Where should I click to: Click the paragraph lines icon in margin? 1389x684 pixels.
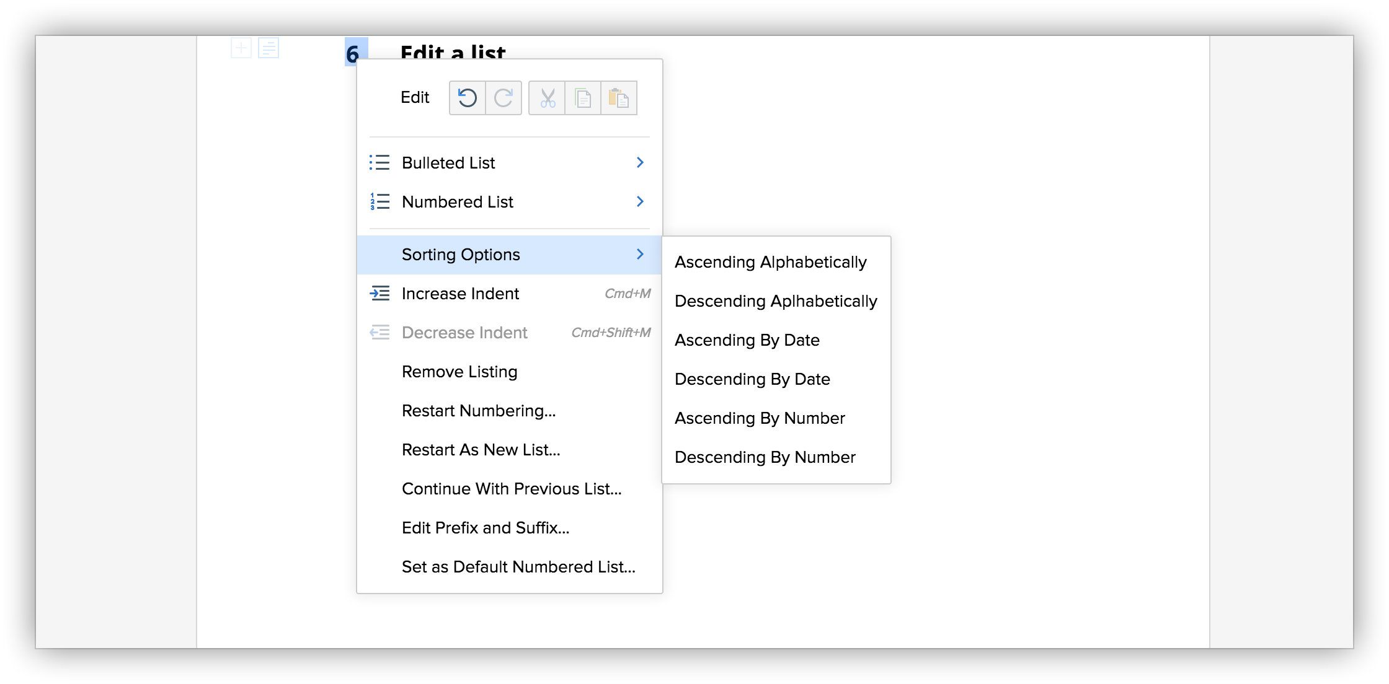(x=268, y=48)
